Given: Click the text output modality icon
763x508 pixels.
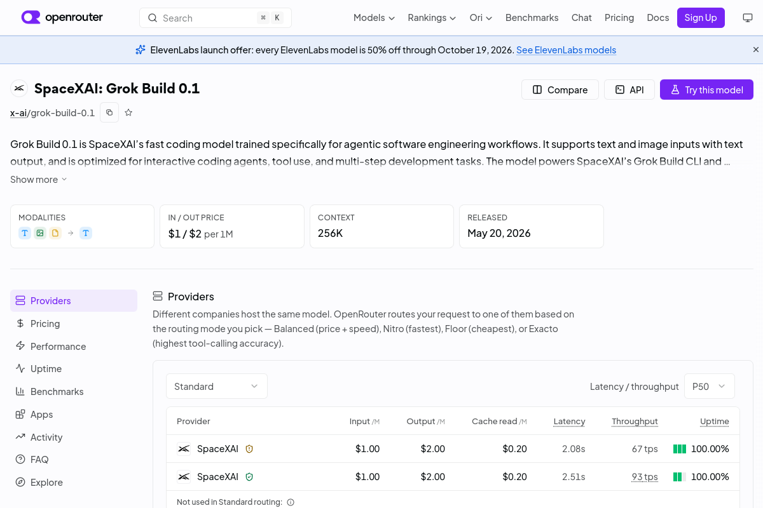Looking at the screenshot, I should [x=86, y=233].
